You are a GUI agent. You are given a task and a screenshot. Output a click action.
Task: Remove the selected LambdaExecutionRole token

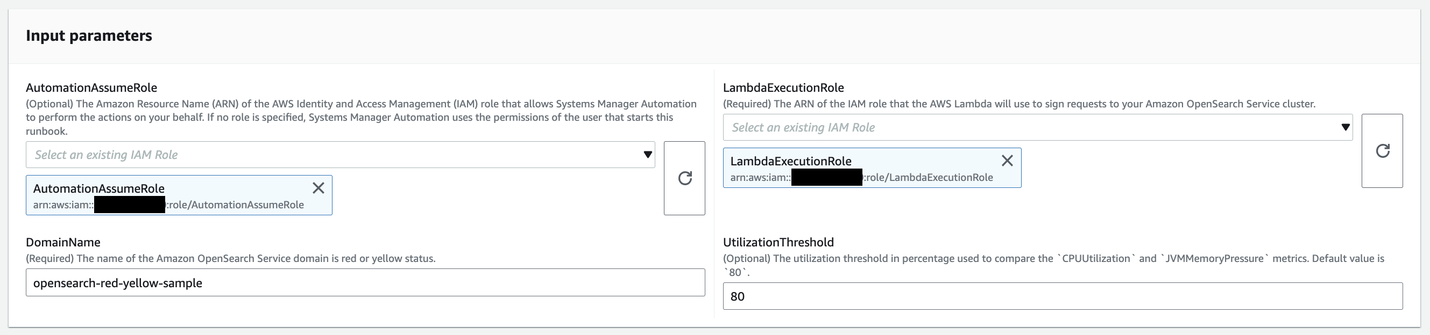tap(1007, 161)
